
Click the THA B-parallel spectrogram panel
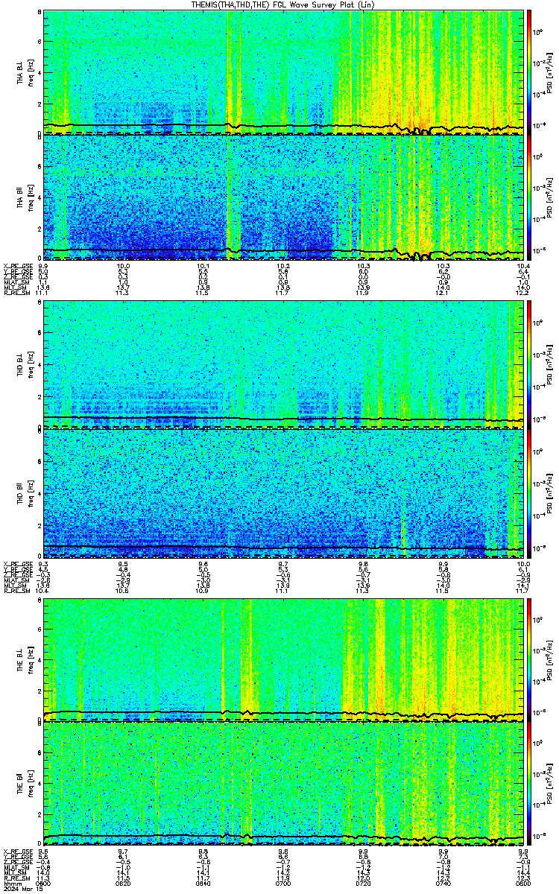pos(283,197)
